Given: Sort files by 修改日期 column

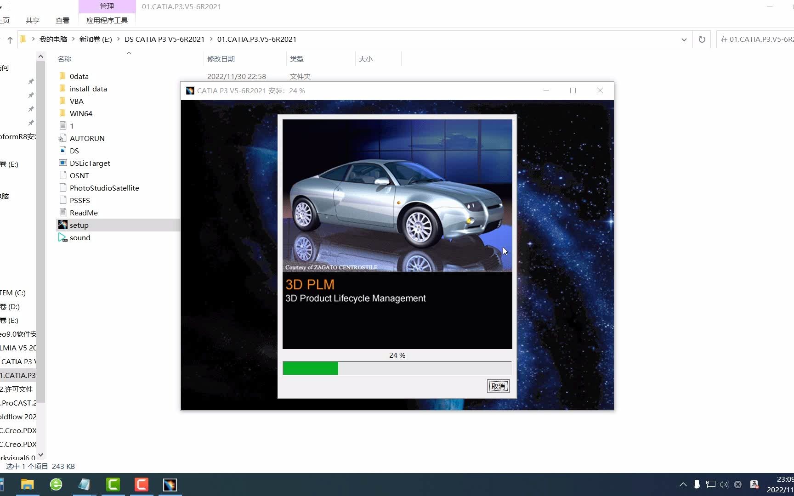Looking at the screenshot, I should [x=221, y=59].
